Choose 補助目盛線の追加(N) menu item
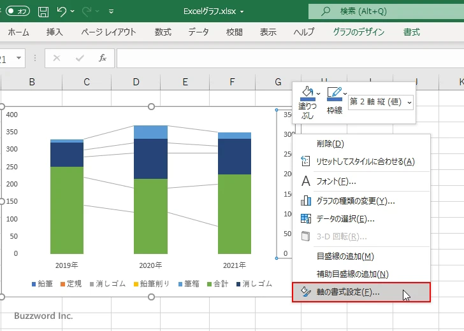 361,274
